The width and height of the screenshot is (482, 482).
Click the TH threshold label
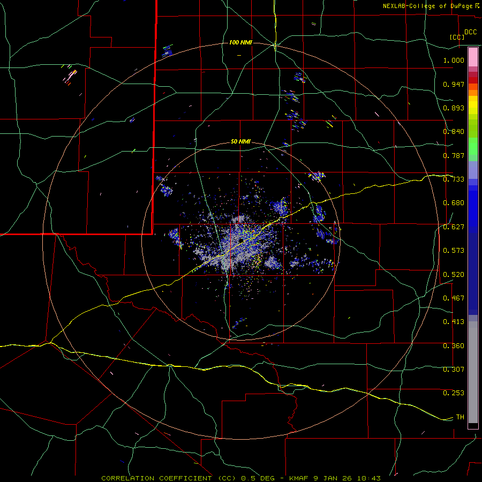point(460,417)
